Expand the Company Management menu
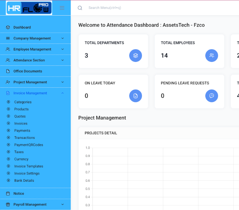The image size is (239, 210). pyautogui.click(x=32, y=38)
